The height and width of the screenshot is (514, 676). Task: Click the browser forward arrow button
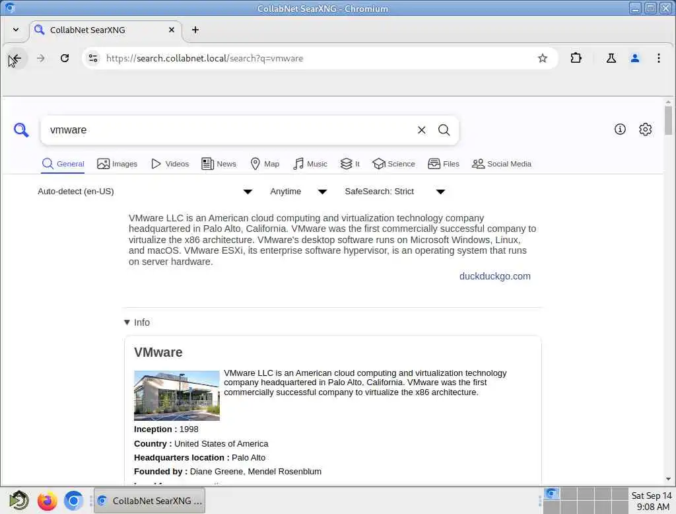[x=40, y=58]
